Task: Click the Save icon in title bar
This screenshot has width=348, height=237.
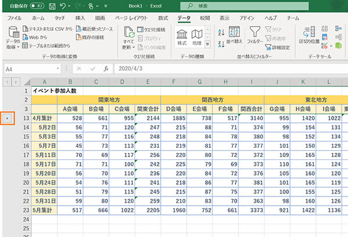Action: (x=53, y=6)
